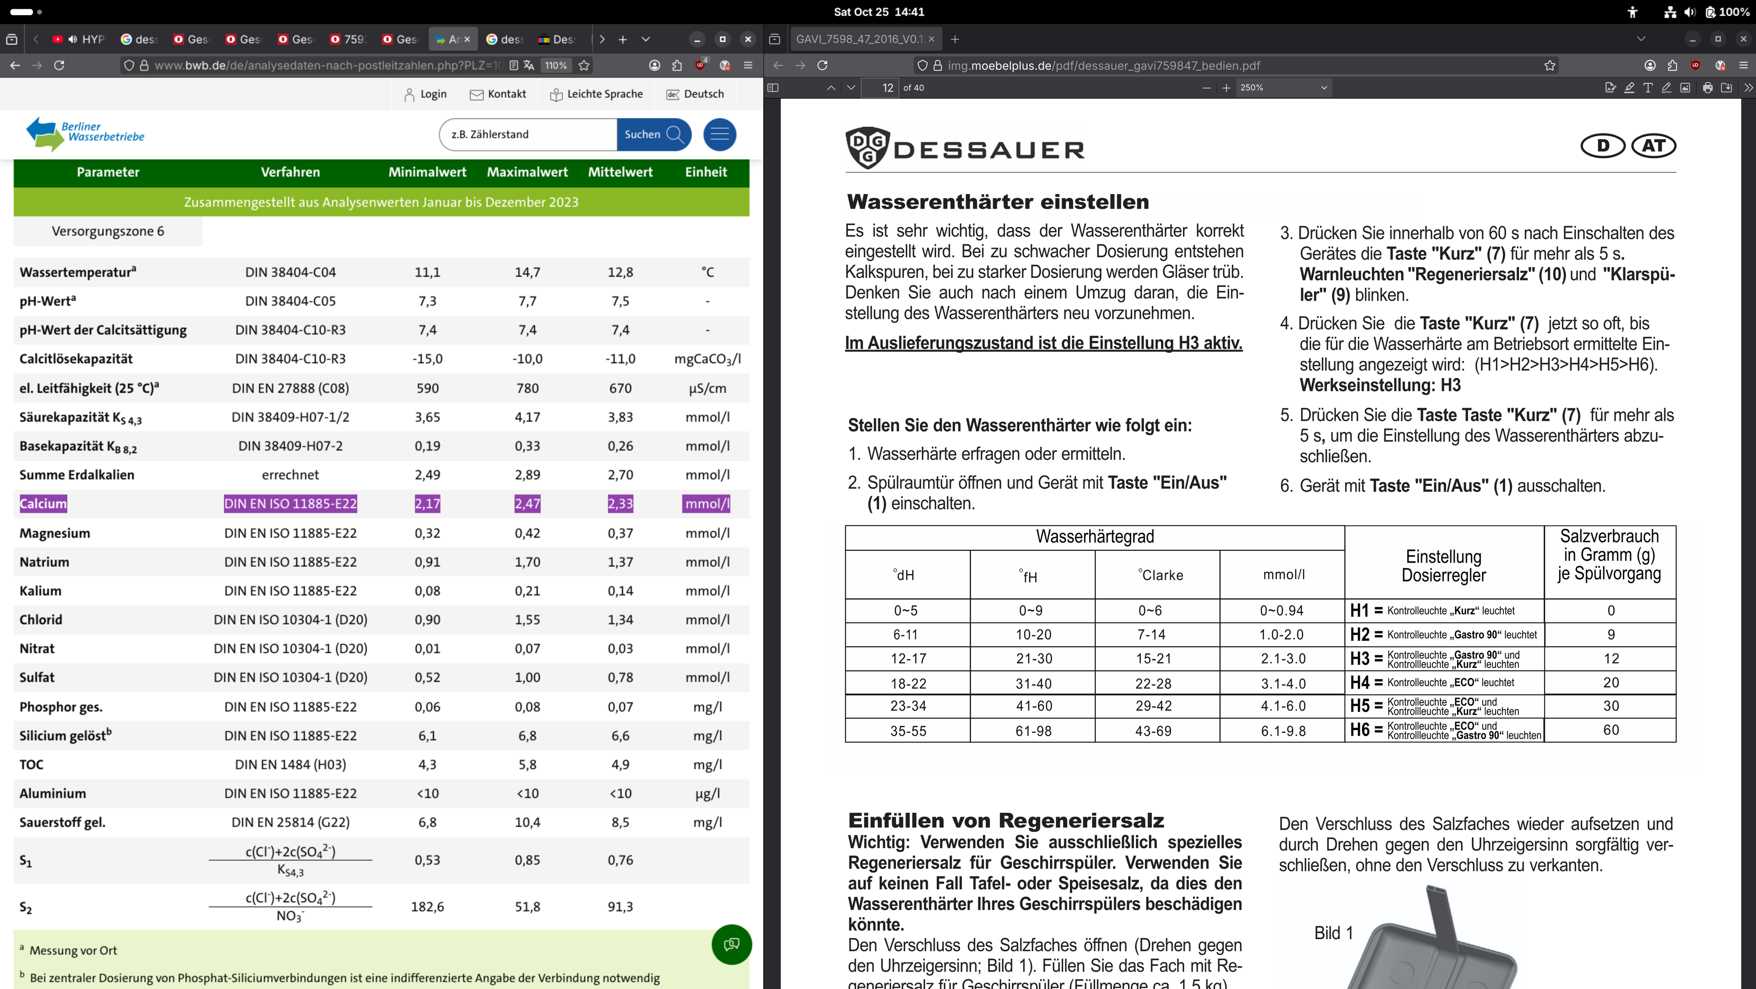Open the blue hamburger menu on Wasserbetriebe site
Viewport: 1756px width, 989px height.
tap(720, 134)
